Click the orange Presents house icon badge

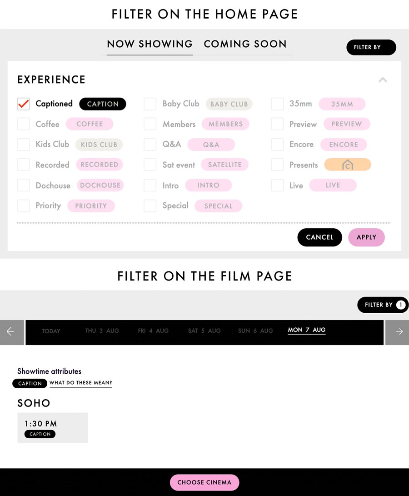348,165
